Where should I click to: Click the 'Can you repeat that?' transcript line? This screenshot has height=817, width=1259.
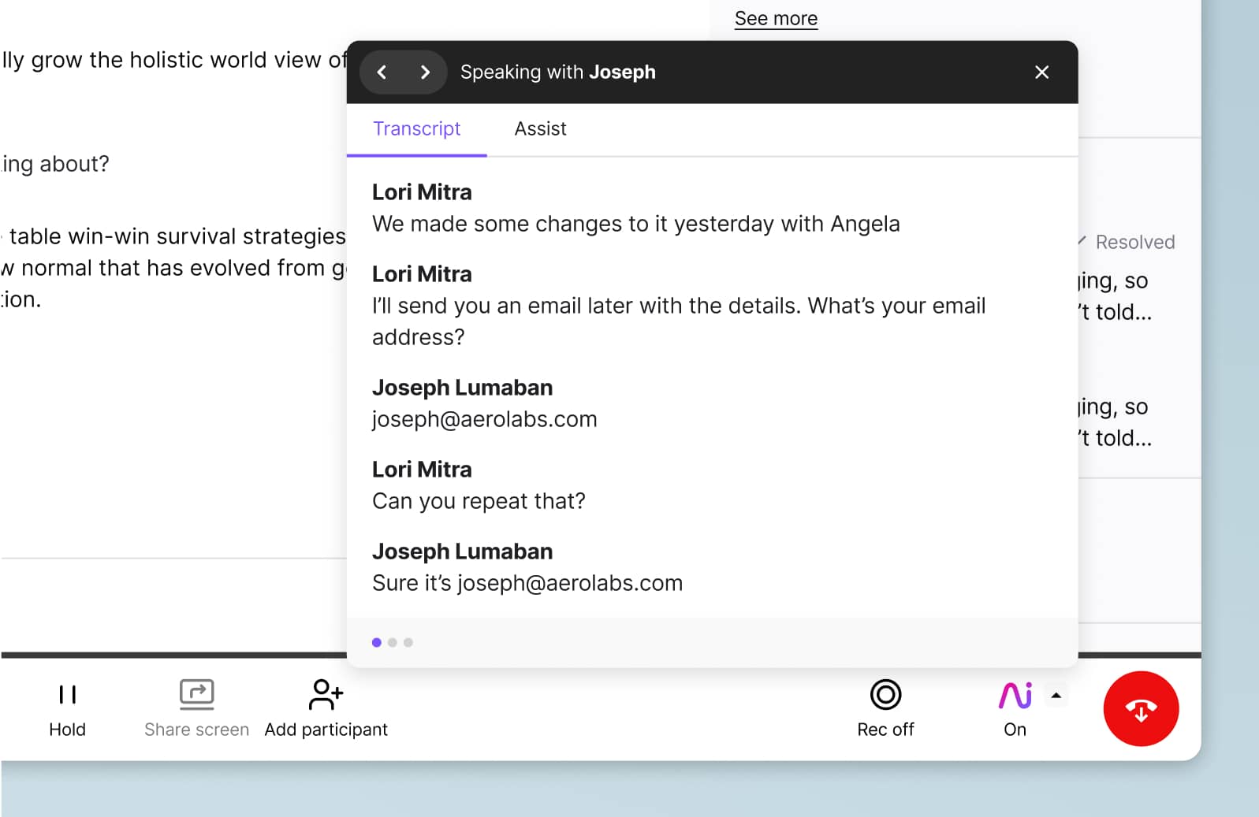479,502
